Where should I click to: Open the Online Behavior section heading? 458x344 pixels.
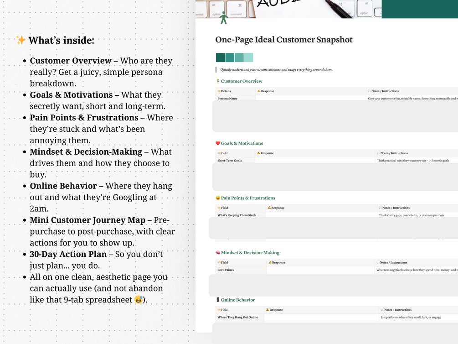[238, 300]
